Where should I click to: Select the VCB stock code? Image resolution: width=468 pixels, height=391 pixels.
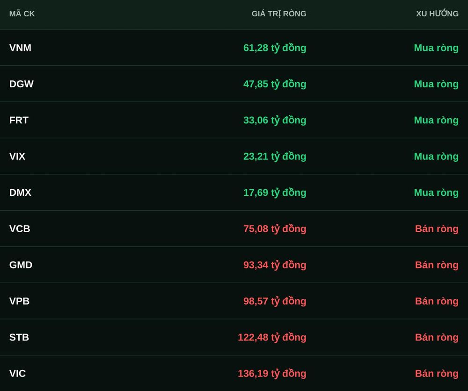[x=20, y=228]
